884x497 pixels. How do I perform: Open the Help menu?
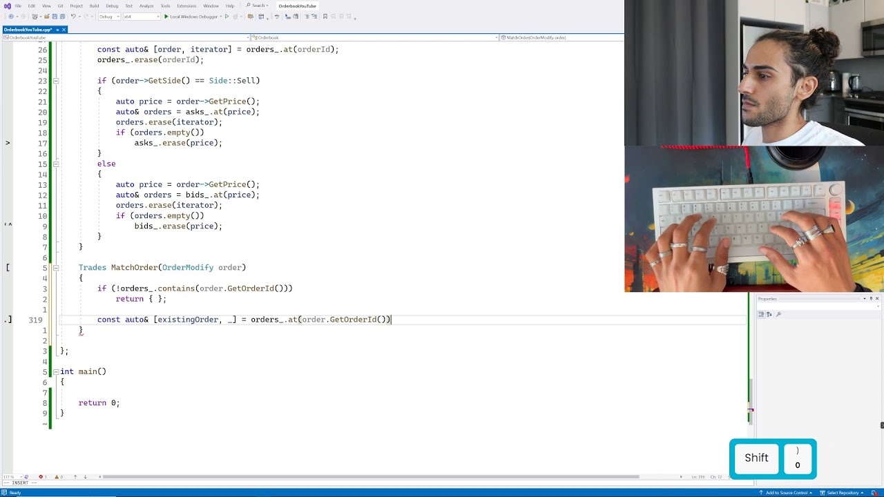click(x=230, y=6)
